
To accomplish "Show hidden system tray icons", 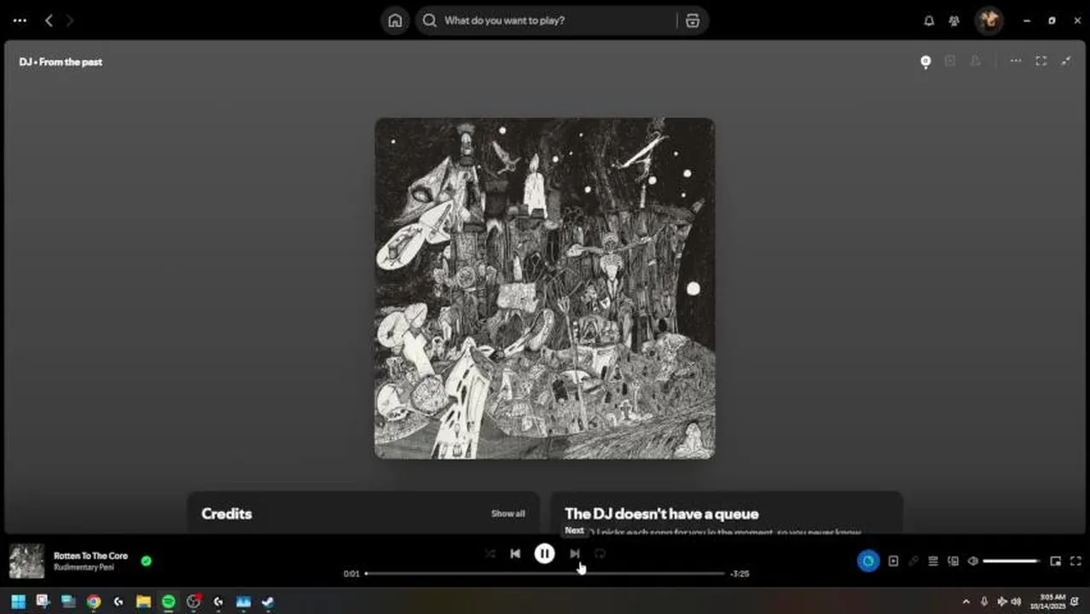I will tap(965, 601).
